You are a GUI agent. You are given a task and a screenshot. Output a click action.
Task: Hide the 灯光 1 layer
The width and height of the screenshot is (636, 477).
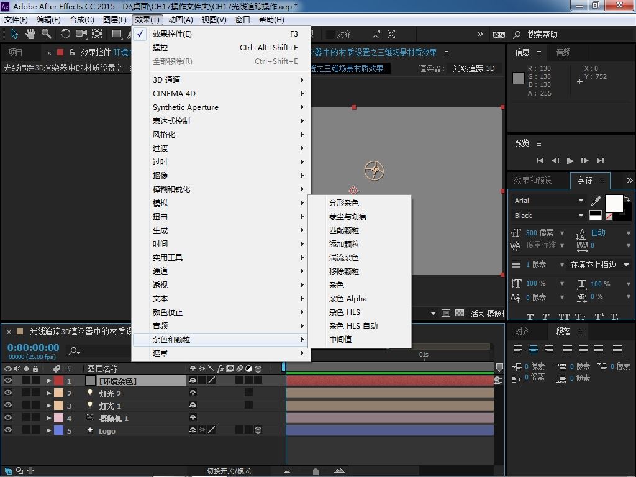(7, 405)
